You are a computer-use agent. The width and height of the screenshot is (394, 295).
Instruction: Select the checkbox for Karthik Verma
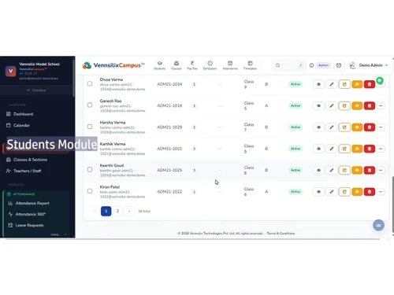click(x=90, y=148)
